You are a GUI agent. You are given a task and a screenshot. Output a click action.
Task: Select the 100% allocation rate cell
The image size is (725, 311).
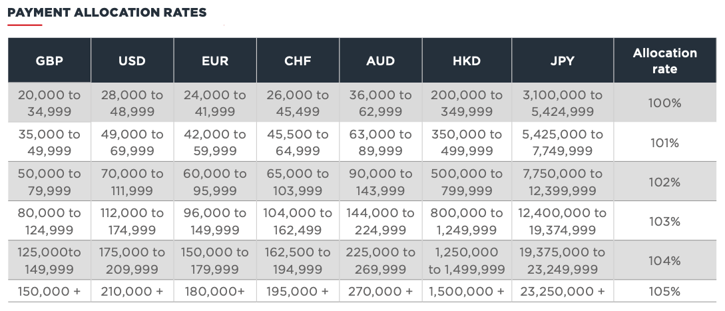point(664,103)
